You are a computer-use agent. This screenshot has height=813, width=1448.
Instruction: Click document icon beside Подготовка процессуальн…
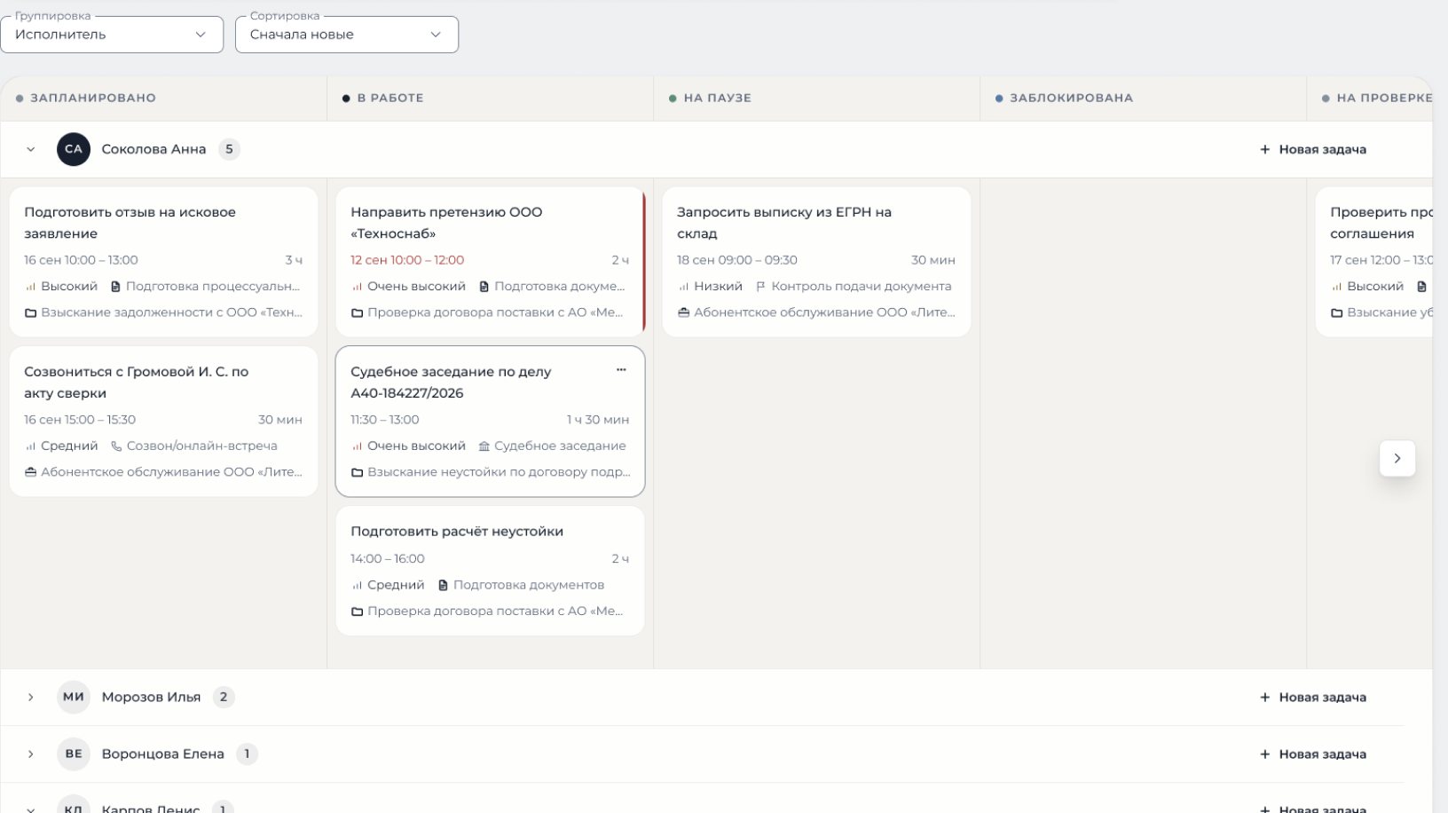tap(115, 287)
